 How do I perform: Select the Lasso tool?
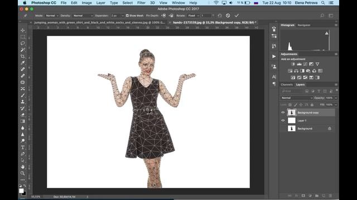pos(23,43)
